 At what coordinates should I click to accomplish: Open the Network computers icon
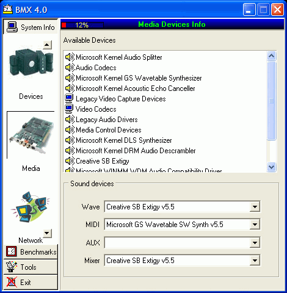(31, 206)
